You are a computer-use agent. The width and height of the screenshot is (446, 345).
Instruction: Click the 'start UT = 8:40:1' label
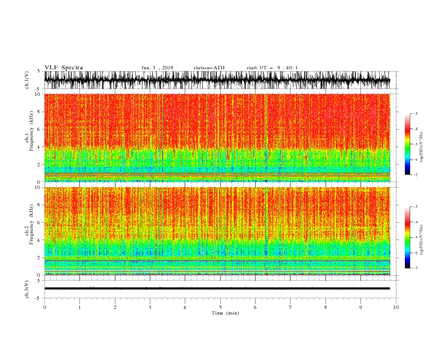pyautogui.click(x=272, y=68)
